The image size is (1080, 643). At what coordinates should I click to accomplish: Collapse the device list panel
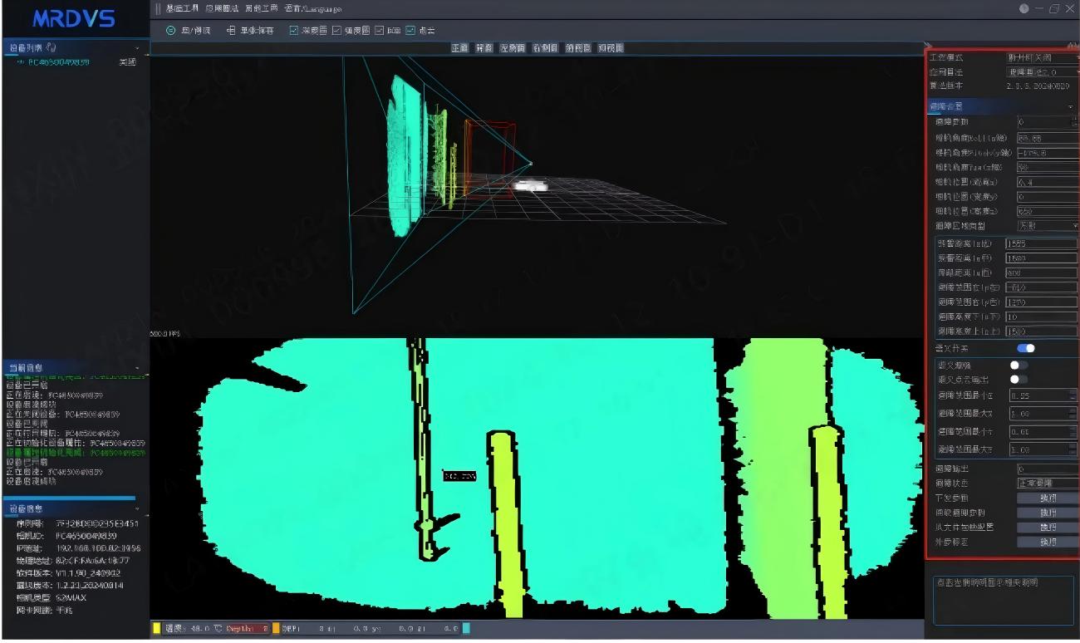coord(137,49)
